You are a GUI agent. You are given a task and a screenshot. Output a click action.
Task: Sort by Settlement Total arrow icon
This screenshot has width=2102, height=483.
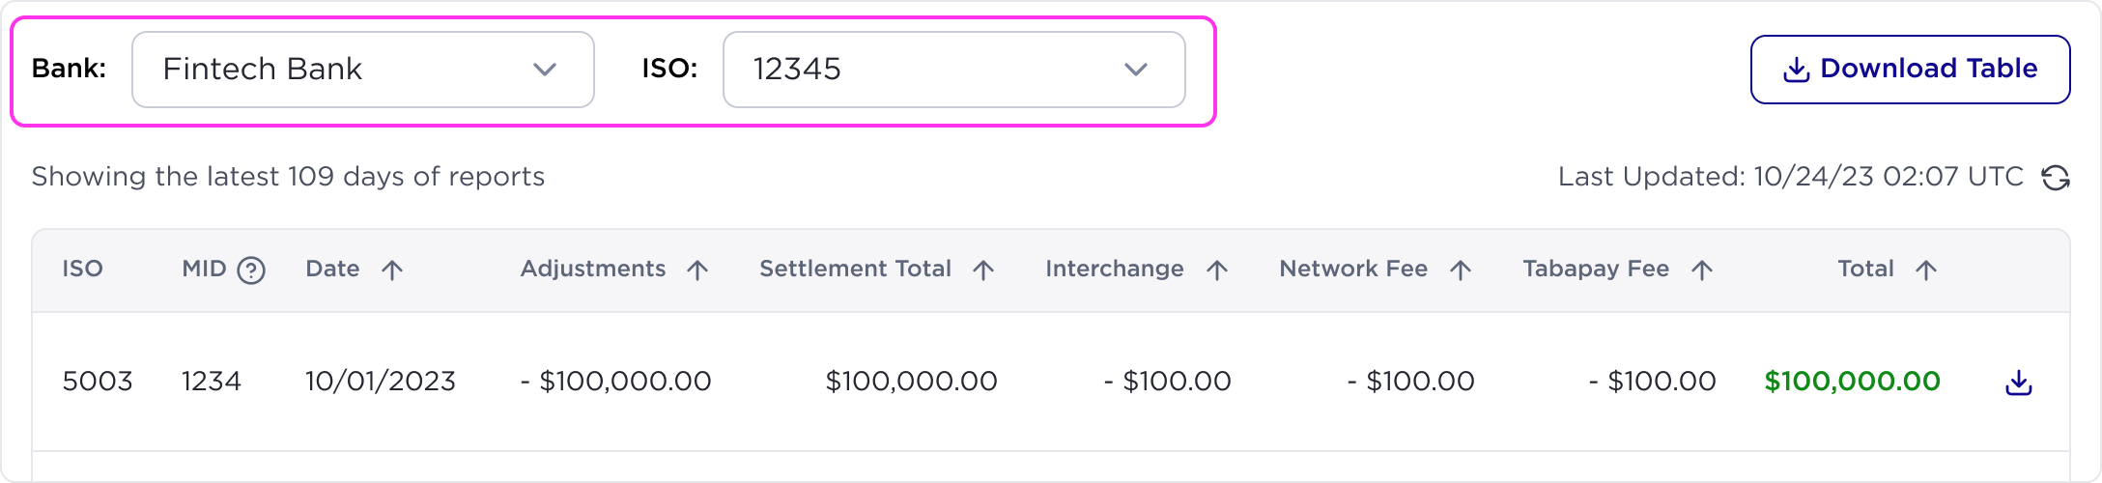coord(983,270)
